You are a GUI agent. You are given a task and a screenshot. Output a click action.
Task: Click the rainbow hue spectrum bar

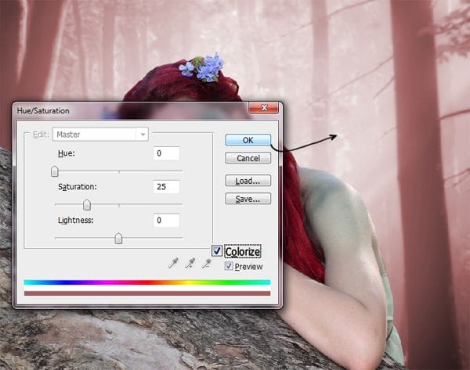pos(147,282)
